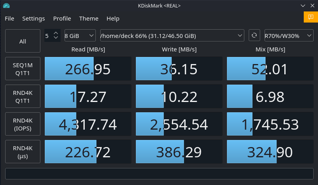This screenshot has width=318, height=185.
Task: Expand the /home/deck storage location dropdown
Action: tap(172, 36)
